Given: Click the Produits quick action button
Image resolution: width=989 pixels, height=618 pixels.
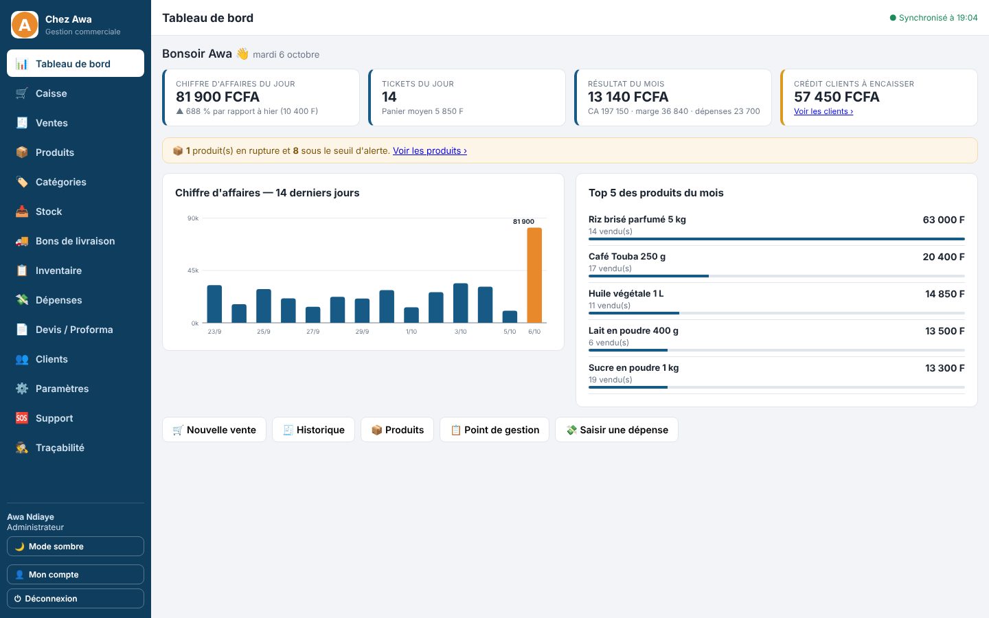Looking at the screenshot, I should tap(398, 430).
